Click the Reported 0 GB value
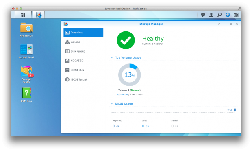 (x=116, y=126)
